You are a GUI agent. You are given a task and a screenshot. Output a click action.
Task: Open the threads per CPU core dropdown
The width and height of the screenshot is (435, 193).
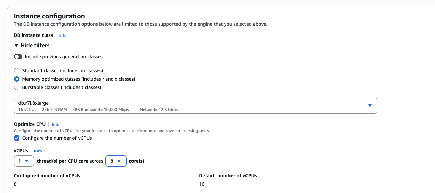pos(24,161)
